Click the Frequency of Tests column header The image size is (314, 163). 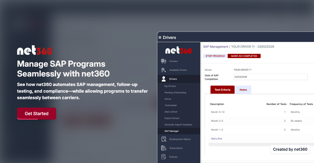301,104
